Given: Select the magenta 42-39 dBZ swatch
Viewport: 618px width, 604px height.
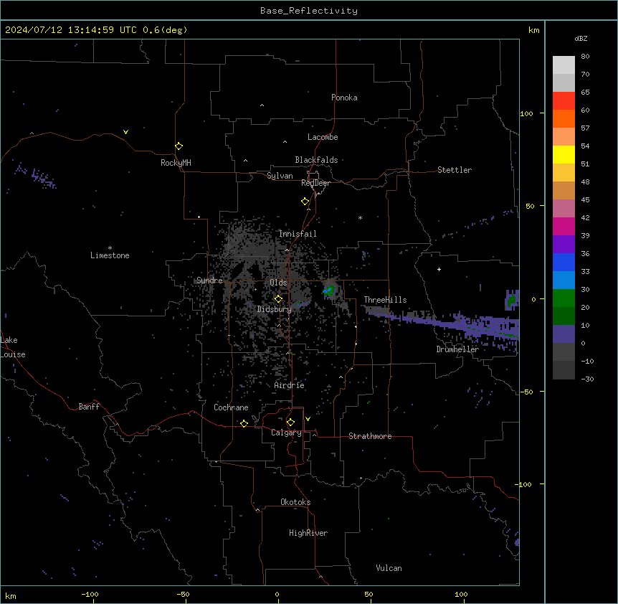Looking at the screenshot, I should coord(564,226).
